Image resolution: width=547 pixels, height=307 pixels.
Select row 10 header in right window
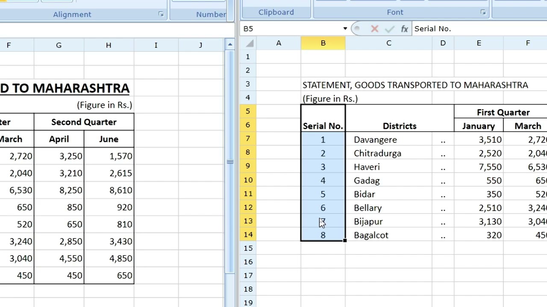click(x=248, y=180)
